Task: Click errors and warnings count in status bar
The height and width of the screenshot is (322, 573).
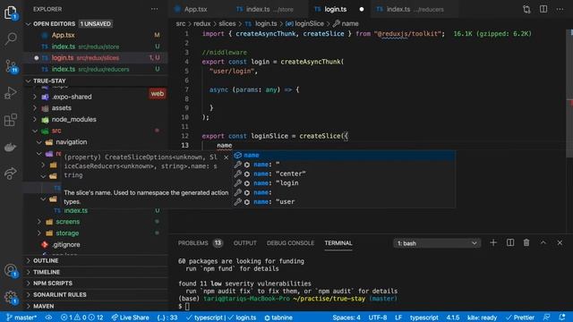Action: pyautogui.click(x=82, y=318)
